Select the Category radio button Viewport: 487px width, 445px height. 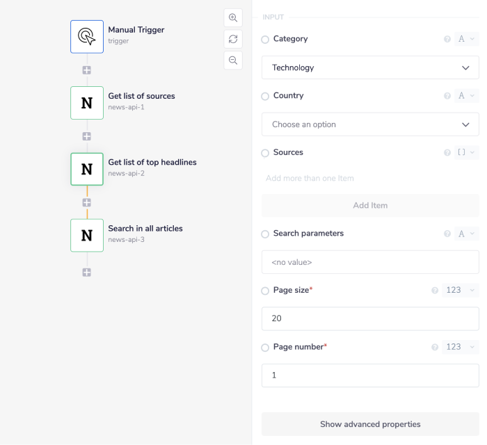[265, 40]
